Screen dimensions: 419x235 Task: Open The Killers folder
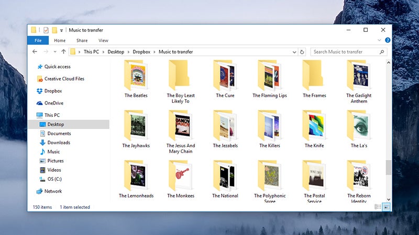(x=270, y=129)
